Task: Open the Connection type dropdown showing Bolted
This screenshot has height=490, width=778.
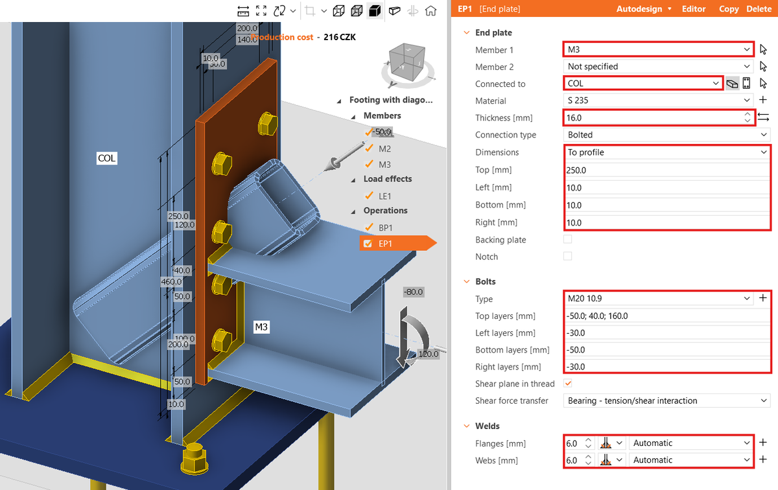Action: [666, 134]
